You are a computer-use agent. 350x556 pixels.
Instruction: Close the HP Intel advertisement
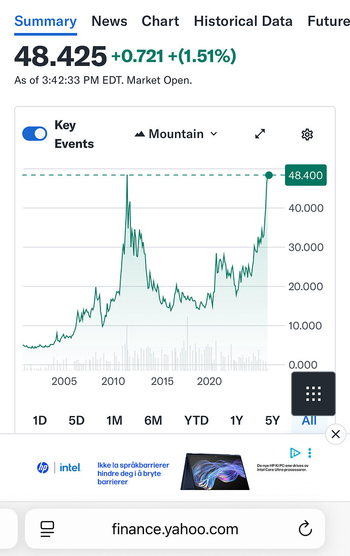tap(335, 434)
